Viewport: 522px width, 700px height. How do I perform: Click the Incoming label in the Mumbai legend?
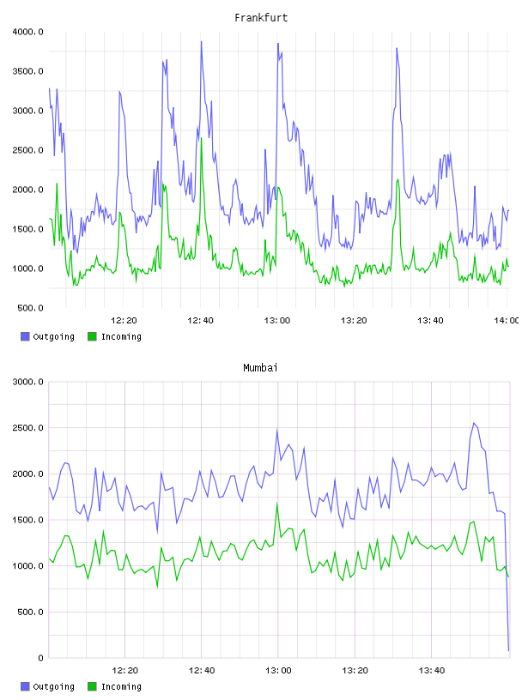pos(121,687)
